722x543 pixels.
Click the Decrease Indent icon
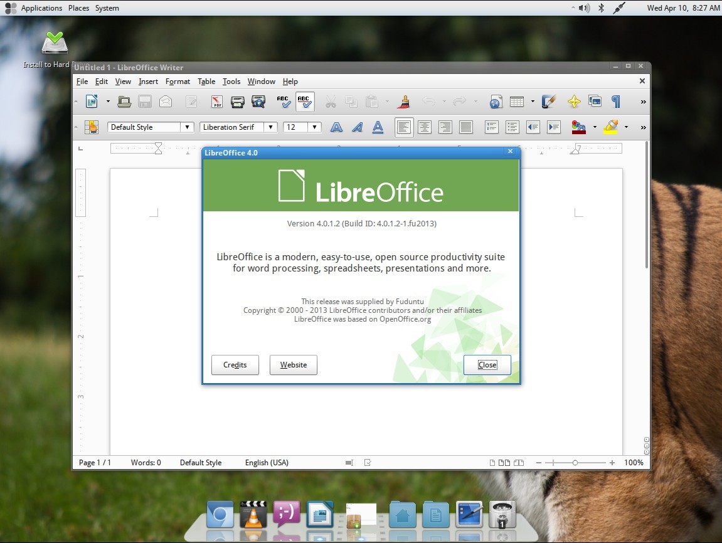(533, 127)
